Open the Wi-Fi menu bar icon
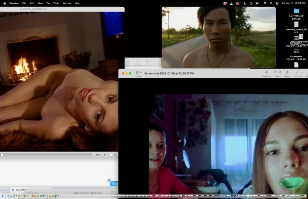 [x=265, y=3]
